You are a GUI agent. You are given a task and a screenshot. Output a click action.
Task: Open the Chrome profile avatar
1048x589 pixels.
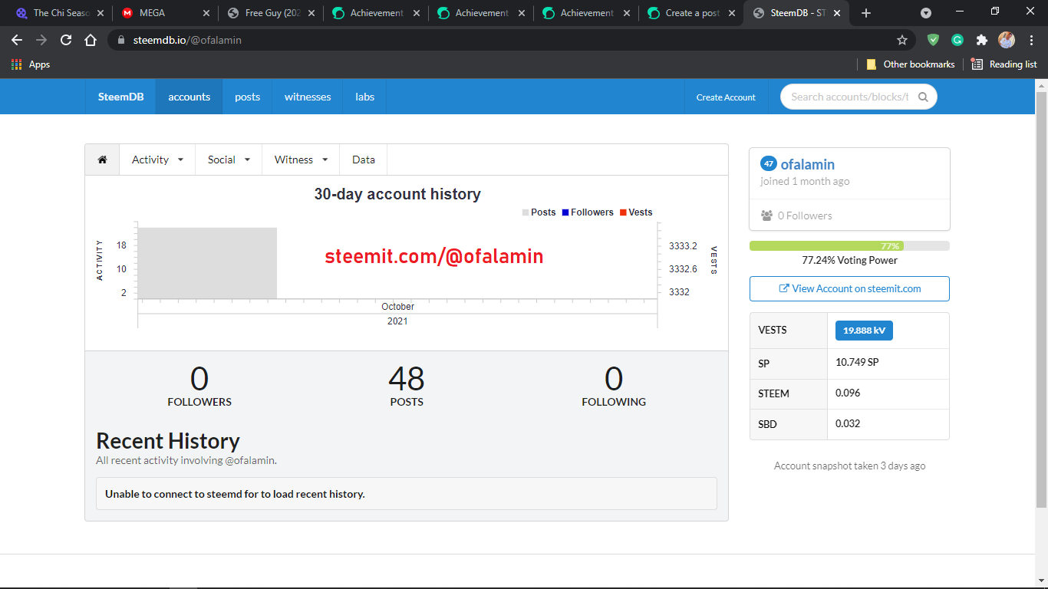tap(1007, 40)
